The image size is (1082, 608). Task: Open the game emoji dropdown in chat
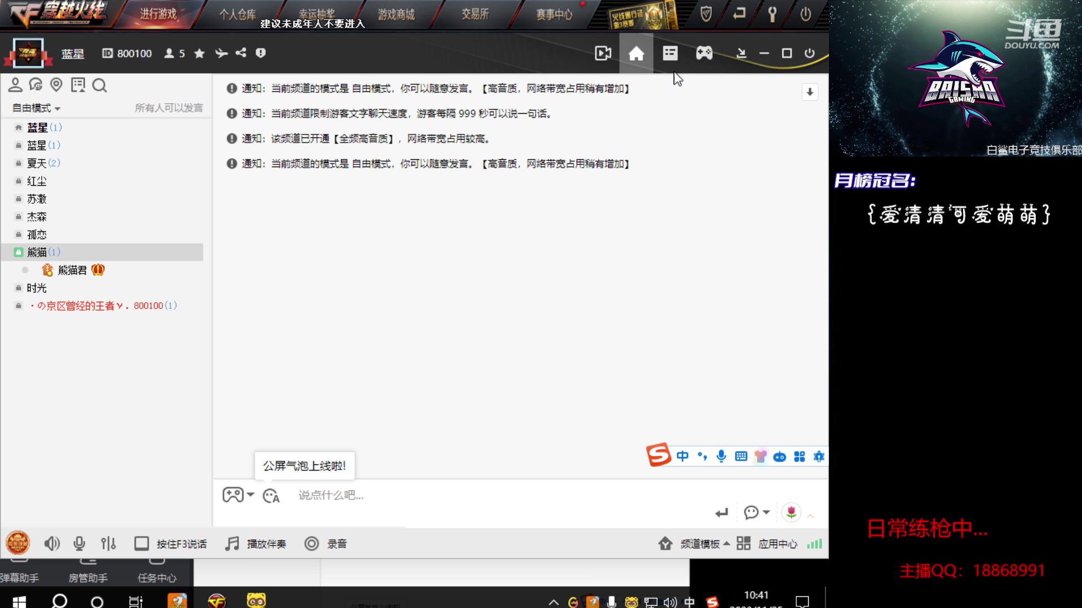[238, 495]
